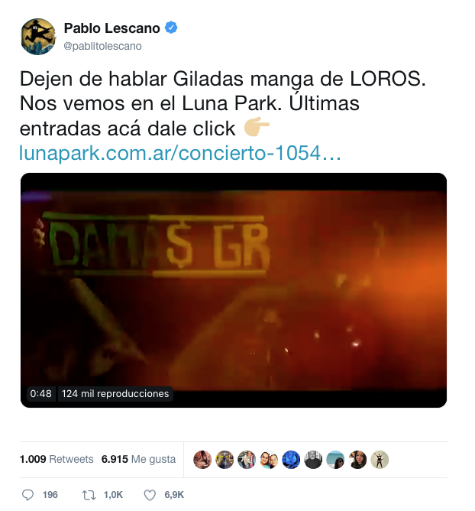This screenshot has height=511, width=475.
Task: Click the Pablo Lescano display name
Action: [x=112, y=28]
